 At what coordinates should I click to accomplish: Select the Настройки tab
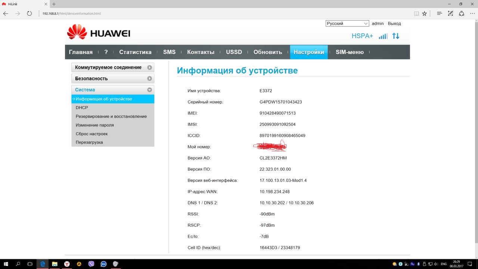[309, 52]
